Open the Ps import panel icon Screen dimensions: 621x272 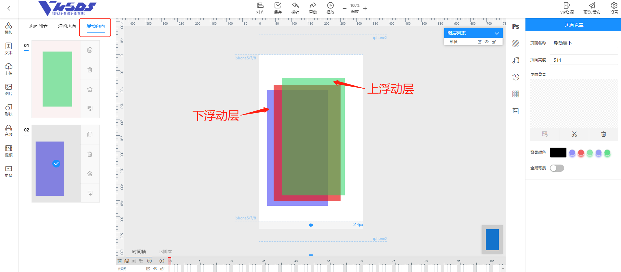point(516,27)
